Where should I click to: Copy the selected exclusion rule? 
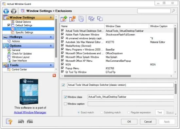pyautogui.click(x=81, y=19)
